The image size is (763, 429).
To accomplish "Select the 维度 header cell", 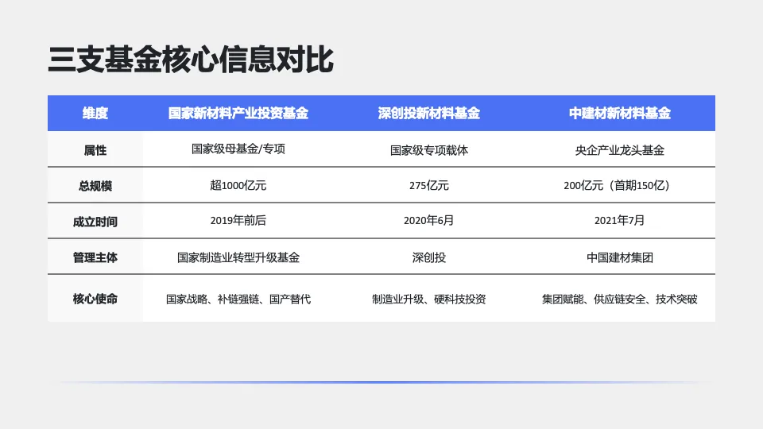I will tap(95, 114).
